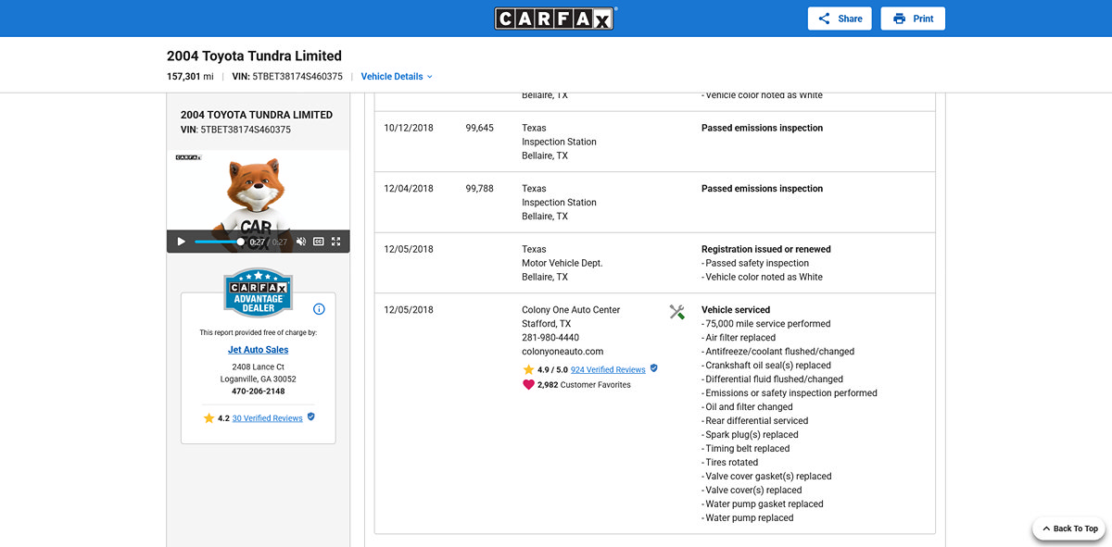Click the Advantage Dealer info icon
Image resolution: width=1112 pixels, height=547 pixels.
(319, 309)
